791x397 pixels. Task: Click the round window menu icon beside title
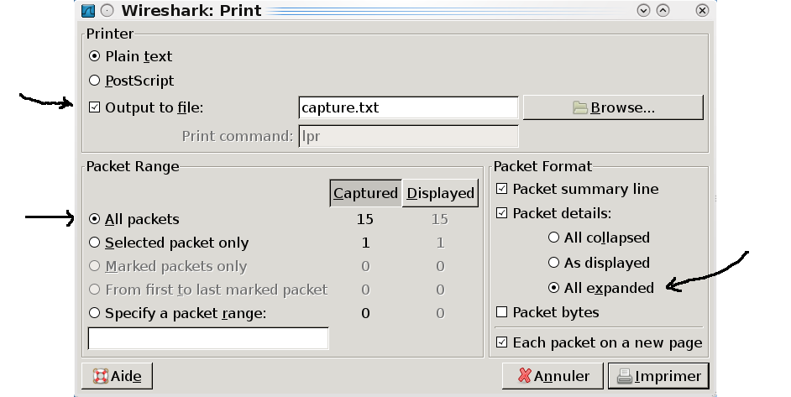tap(107, 11)
